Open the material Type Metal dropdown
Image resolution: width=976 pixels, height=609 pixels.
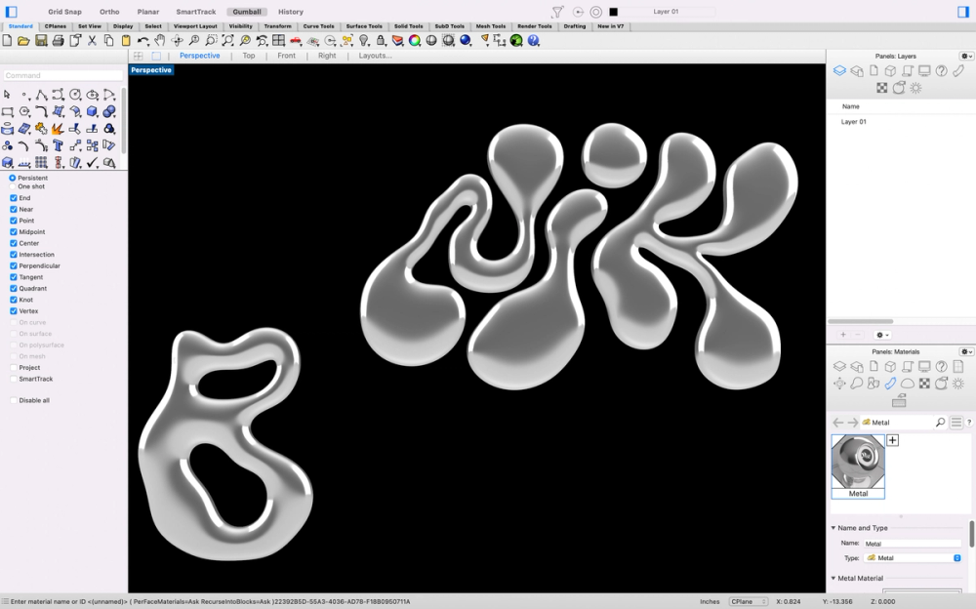point(913,558)
